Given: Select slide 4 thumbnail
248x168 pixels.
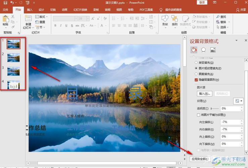Looking at the screenshot, I should (x=13, y=85).
